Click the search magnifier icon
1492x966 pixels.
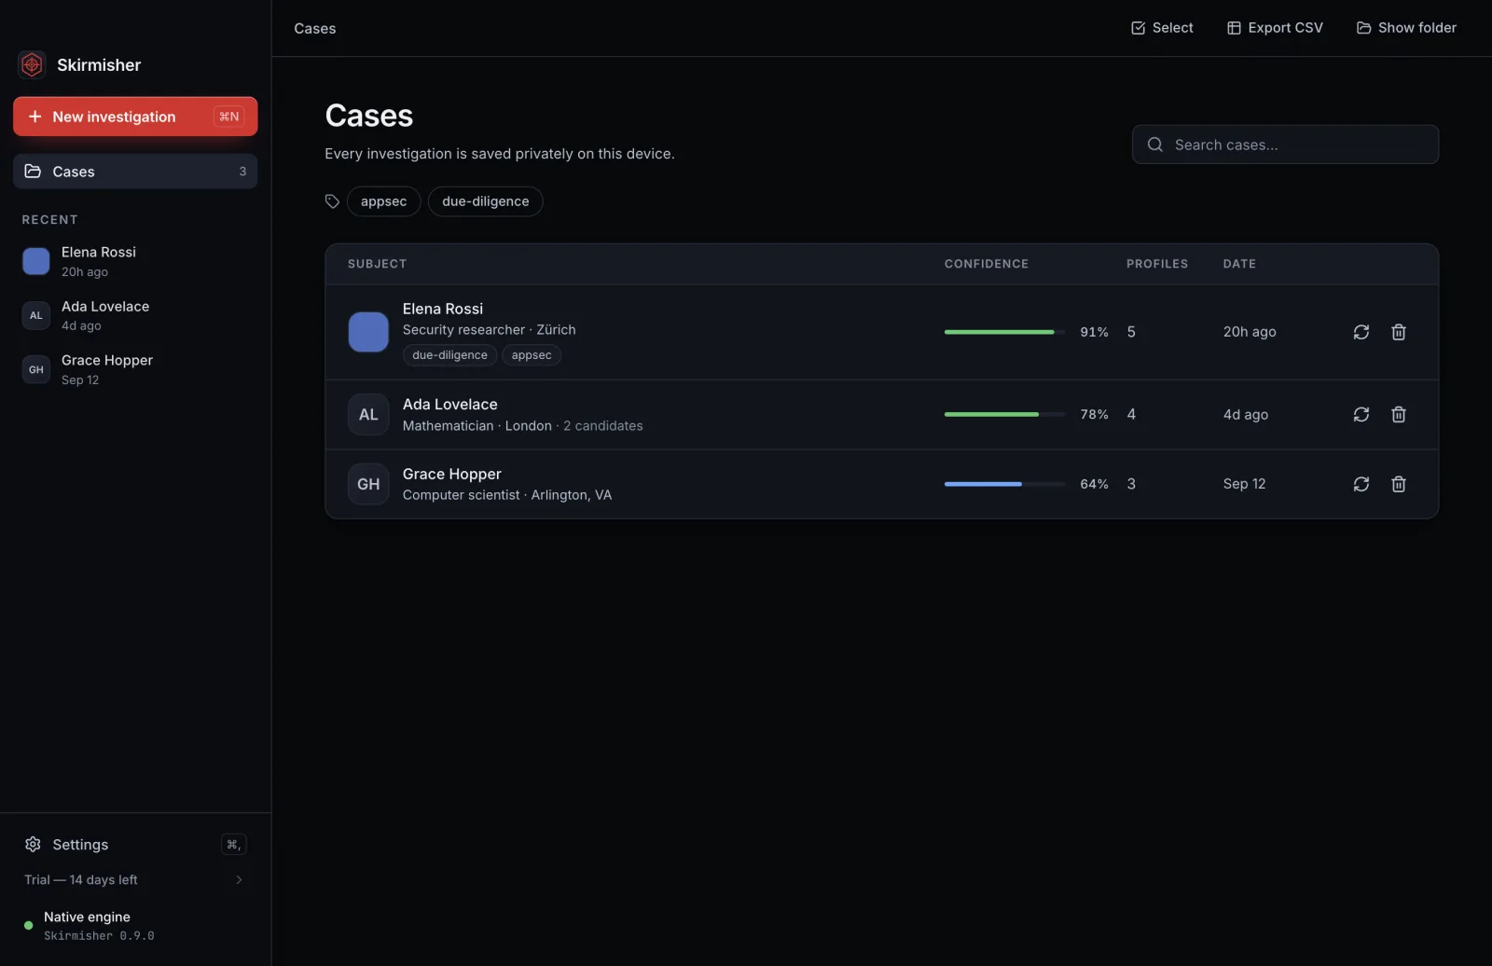click(1155, 145)
